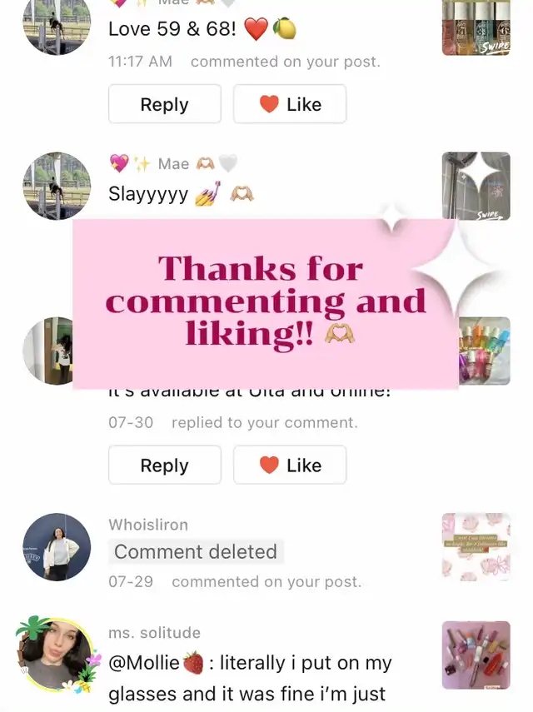
Task: Like the reply dated 07-30
Action: [290, 465]
